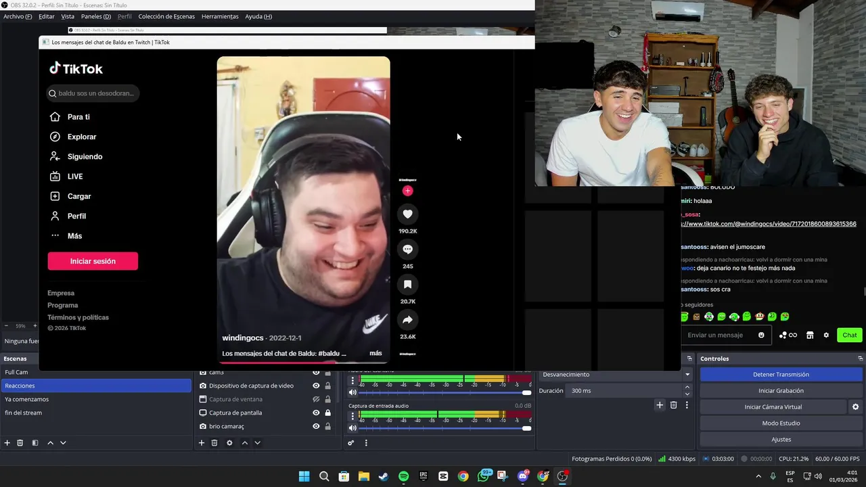Open transition options three-dot menu
The height and width of the screenshot is (487, 866).
pyautogui.click(x=687, y=405)
